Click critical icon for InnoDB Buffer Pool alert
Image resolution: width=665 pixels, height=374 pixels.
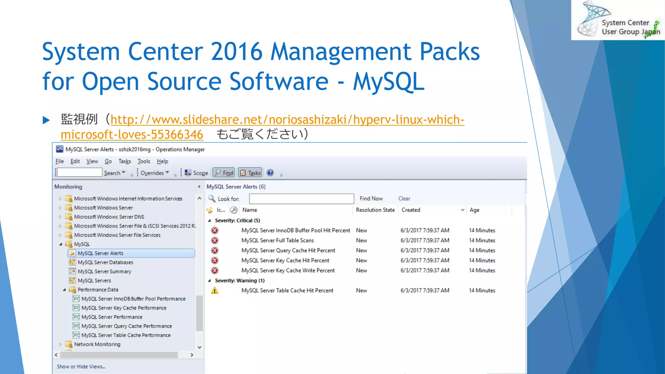pyautogui.click(x=215, y=231)
